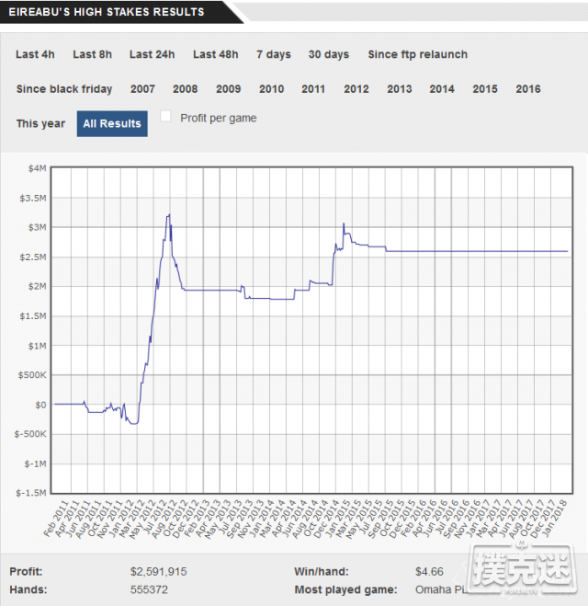Click the $4M y-axis label
Screen dimensions: 588x606
point(37,168)
